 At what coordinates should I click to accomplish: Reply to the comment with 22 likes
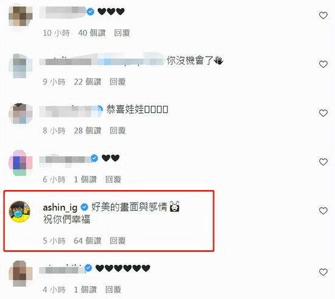[118, 82]
